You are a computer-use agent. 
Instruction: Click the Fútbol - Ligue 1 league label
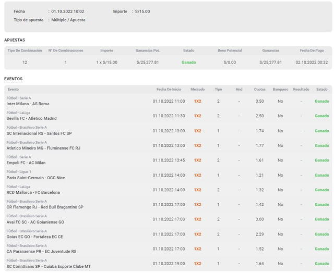(19, 171)
